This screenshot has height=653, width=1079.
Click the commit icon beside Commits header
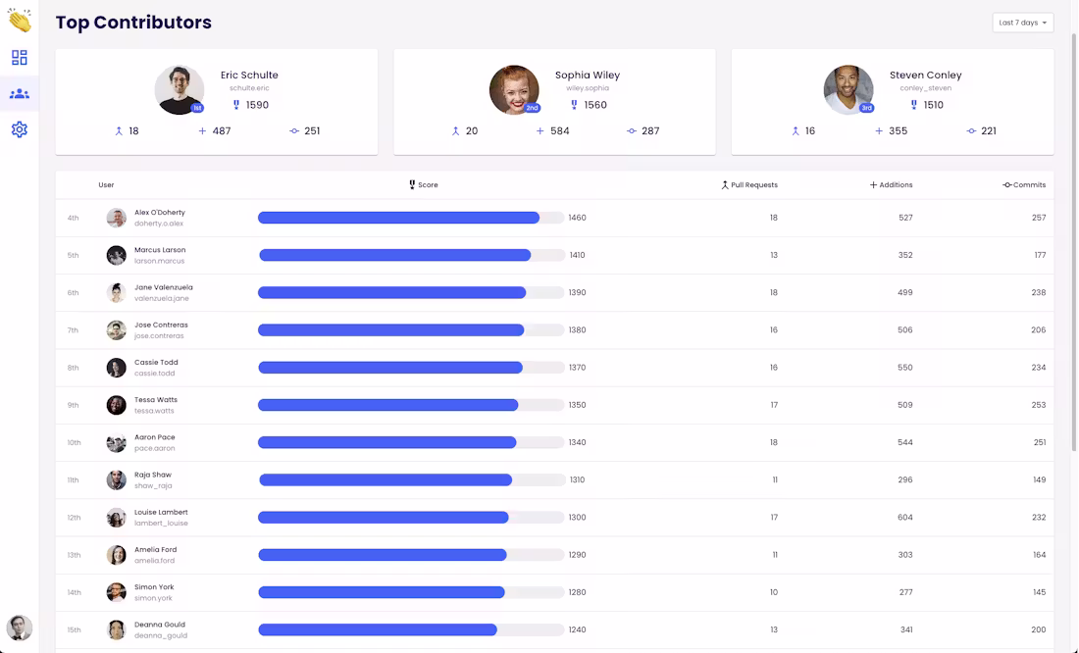[1006, 185]
